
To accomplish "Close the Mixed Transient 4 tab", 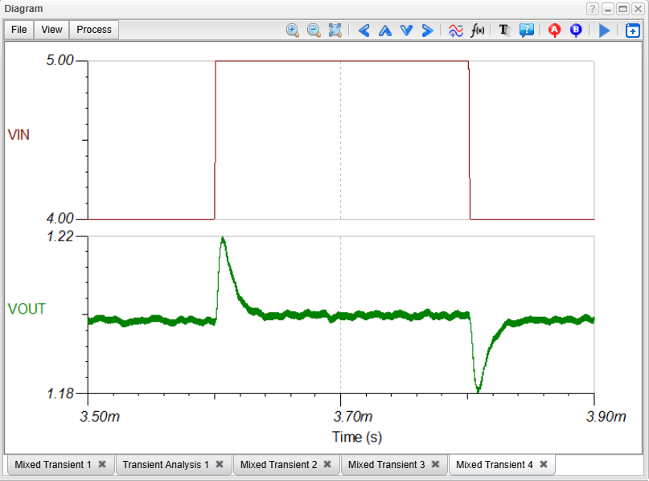I will pyautogui.click(x=544, y=464).
